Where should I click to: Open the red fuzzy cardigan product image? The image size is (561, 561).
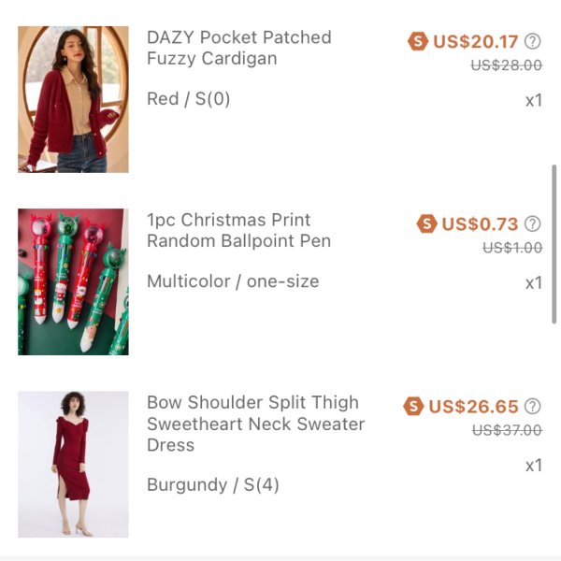tap(73, 99)
